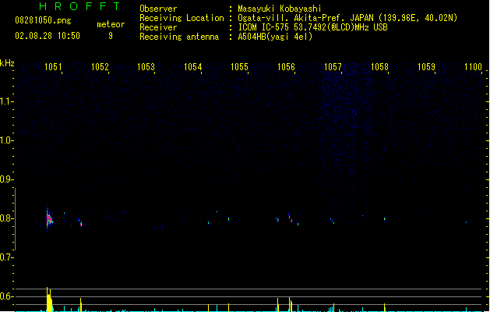Image resolution: width=490 pixels, height=312 pixels.
Task: Click the 0.9 kHz frequency label
Action: [5, 179]
